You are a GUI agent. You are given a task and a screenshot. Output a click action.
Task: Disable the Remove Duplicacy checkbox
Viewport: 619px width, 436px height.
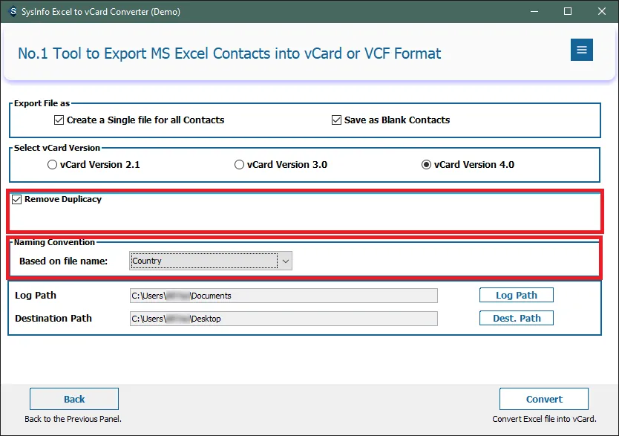(17, 199)
